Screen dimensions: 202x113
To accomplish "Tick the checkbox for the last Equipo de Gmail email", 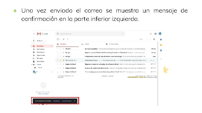I will coord(58,72).
